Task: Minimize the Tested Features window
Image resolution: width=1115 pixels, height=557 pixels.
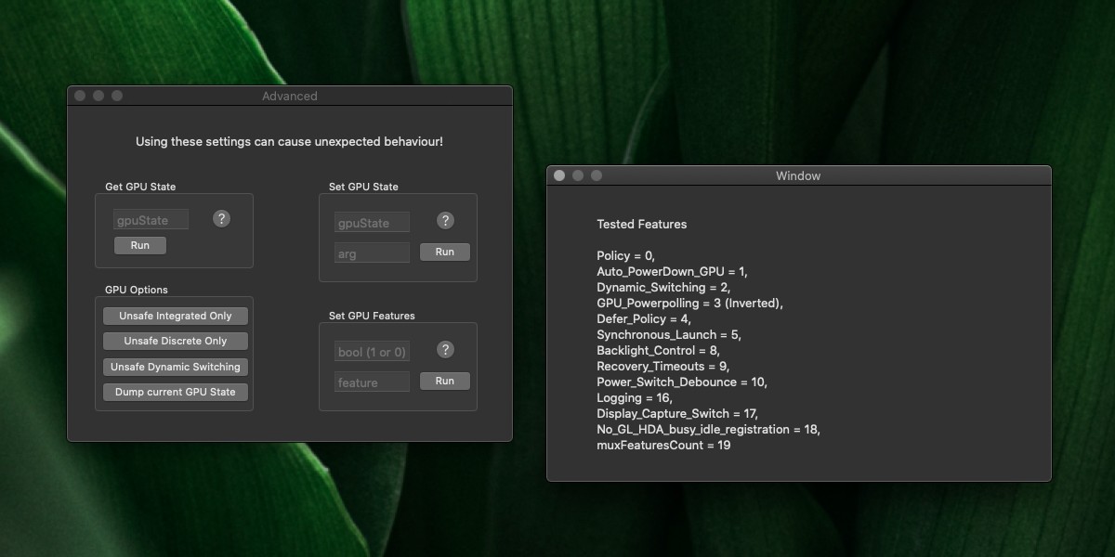Action: pyautogui.click(x=578, y=175)
